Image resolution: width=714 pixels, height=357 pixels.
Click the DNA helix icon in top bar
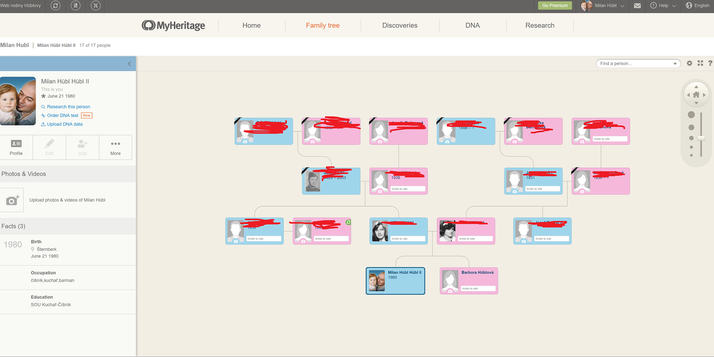pos(95,6)
